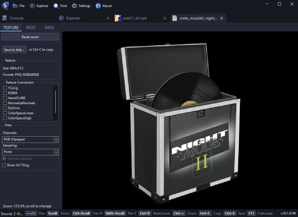Close the Explorer tab
Image resolution: width=298 pixels, height=217 pixels.
(108, 18)
